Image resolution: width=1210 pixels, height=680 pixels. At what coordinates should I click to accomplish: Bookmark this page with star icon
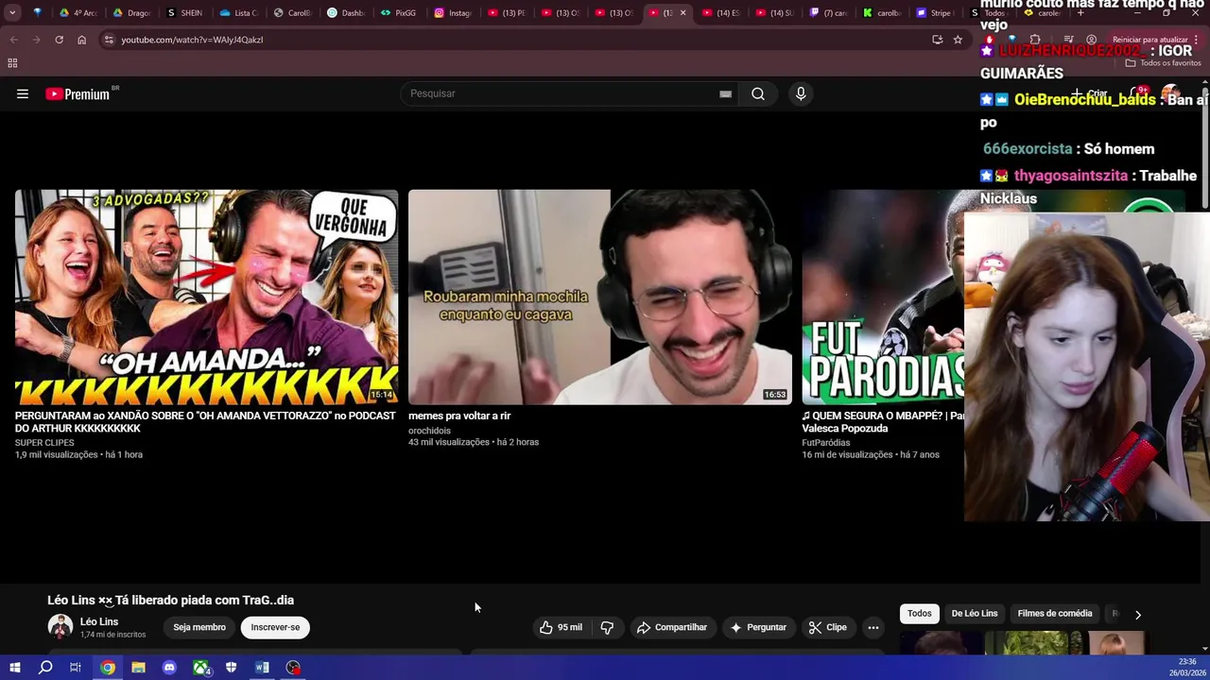(x=958, y=40)
